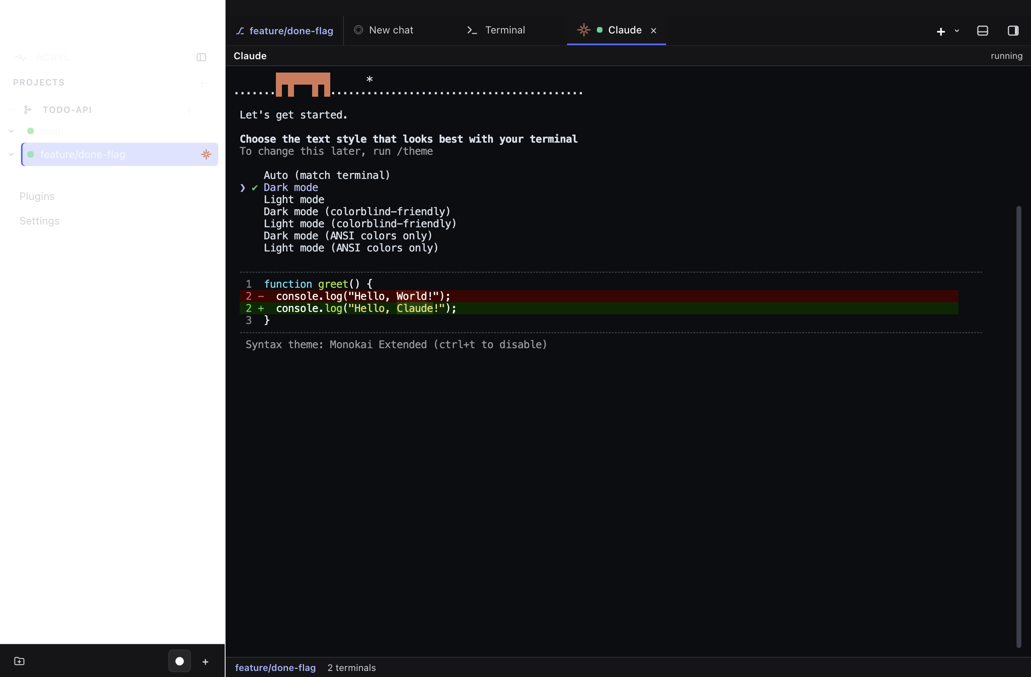The height and width of the screenshot is (677, 1031).
Task: Toggle the right side panel icon
Action: click(1013, 30)
